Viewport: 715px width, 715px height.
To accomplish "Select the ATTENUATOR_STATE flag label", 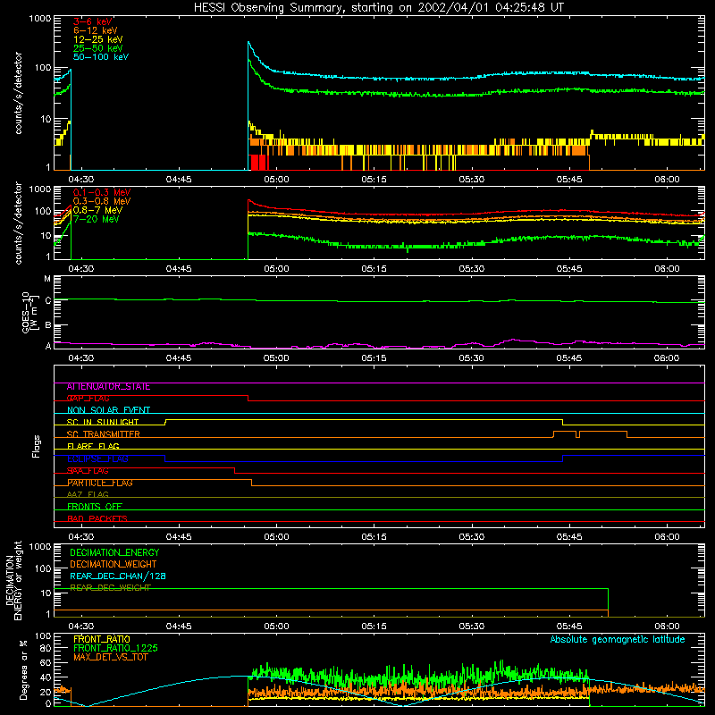I will click(108, 387).
